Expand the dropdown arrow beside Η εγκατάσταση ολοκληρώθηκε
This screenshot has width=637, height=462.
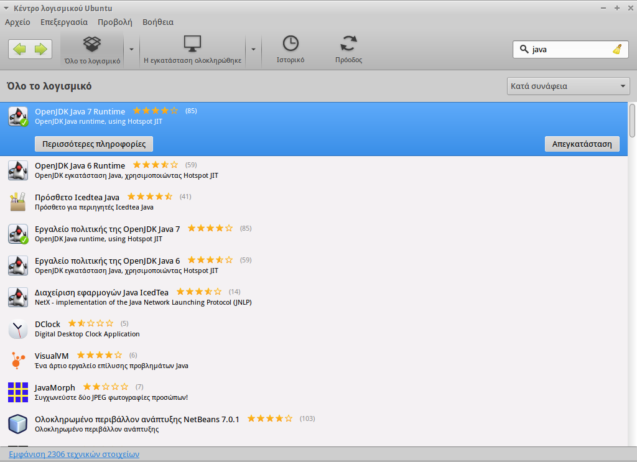tap(253, 50)
